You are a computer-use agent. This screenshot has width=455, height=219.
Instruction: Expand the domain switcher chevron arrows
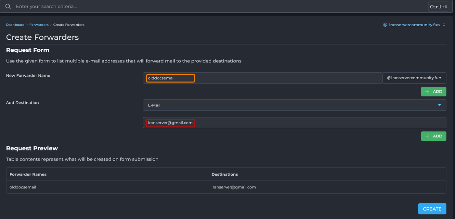tap(444, 25)
